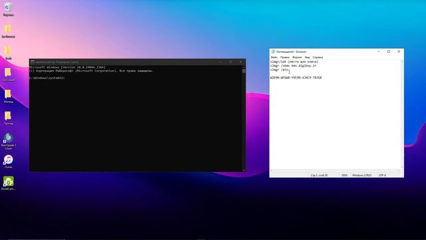Click the 'slmgr/ipk' line in Notepad
This screenshot has width=426, height=240.
coord(294,62)
